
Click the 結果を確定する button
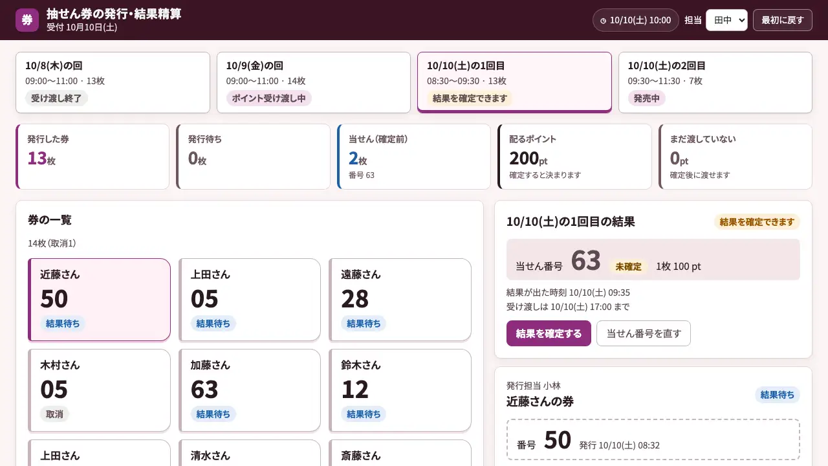tap(549, 333)
